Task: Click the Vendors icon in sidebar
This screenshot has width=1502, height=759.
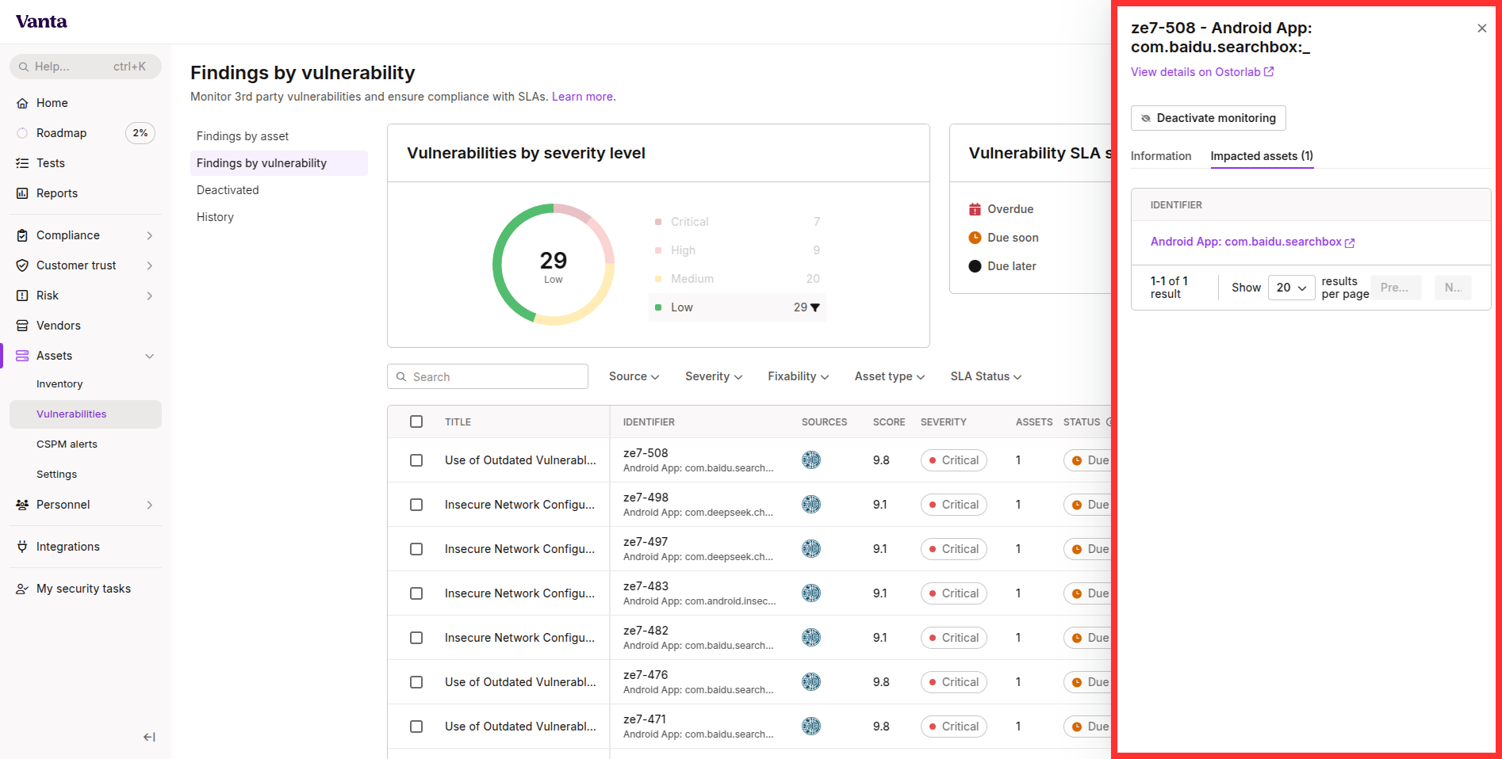Action: (x=22, y=326)
